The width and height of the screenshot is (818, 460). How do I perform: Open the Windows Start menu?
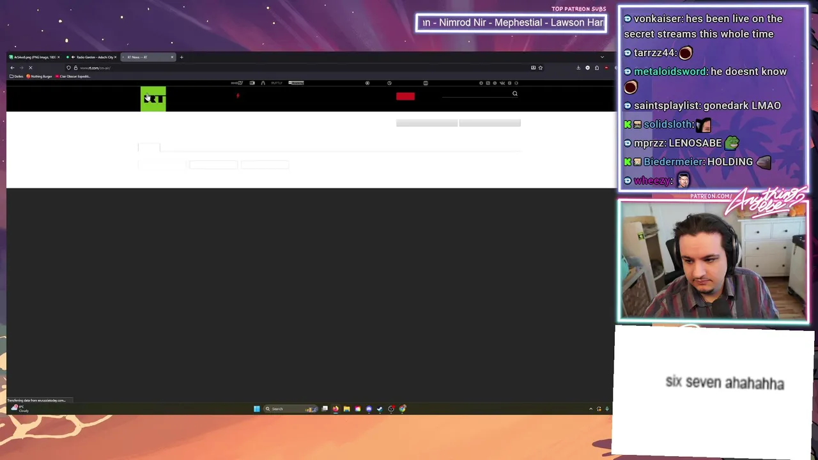[x=257, y=409]
